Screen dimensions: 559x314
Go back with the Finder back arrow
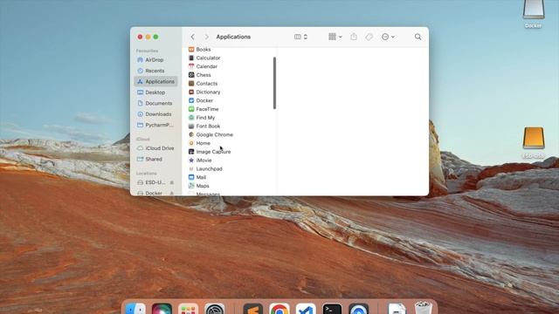click(x=192, y=37)
